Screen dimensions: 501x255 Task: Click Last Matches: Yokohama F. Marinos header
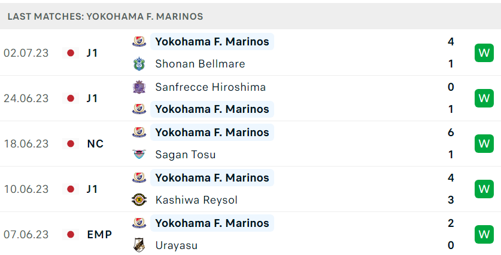coord(105,17)
